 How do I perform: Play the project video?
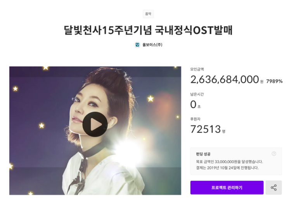pyautogui.click(x=95, y=124)
